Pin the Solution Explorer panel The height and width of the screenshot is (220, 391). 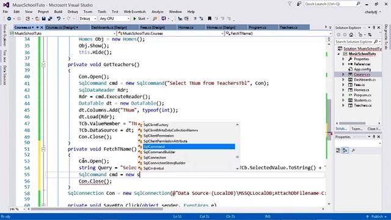[374, 28]
